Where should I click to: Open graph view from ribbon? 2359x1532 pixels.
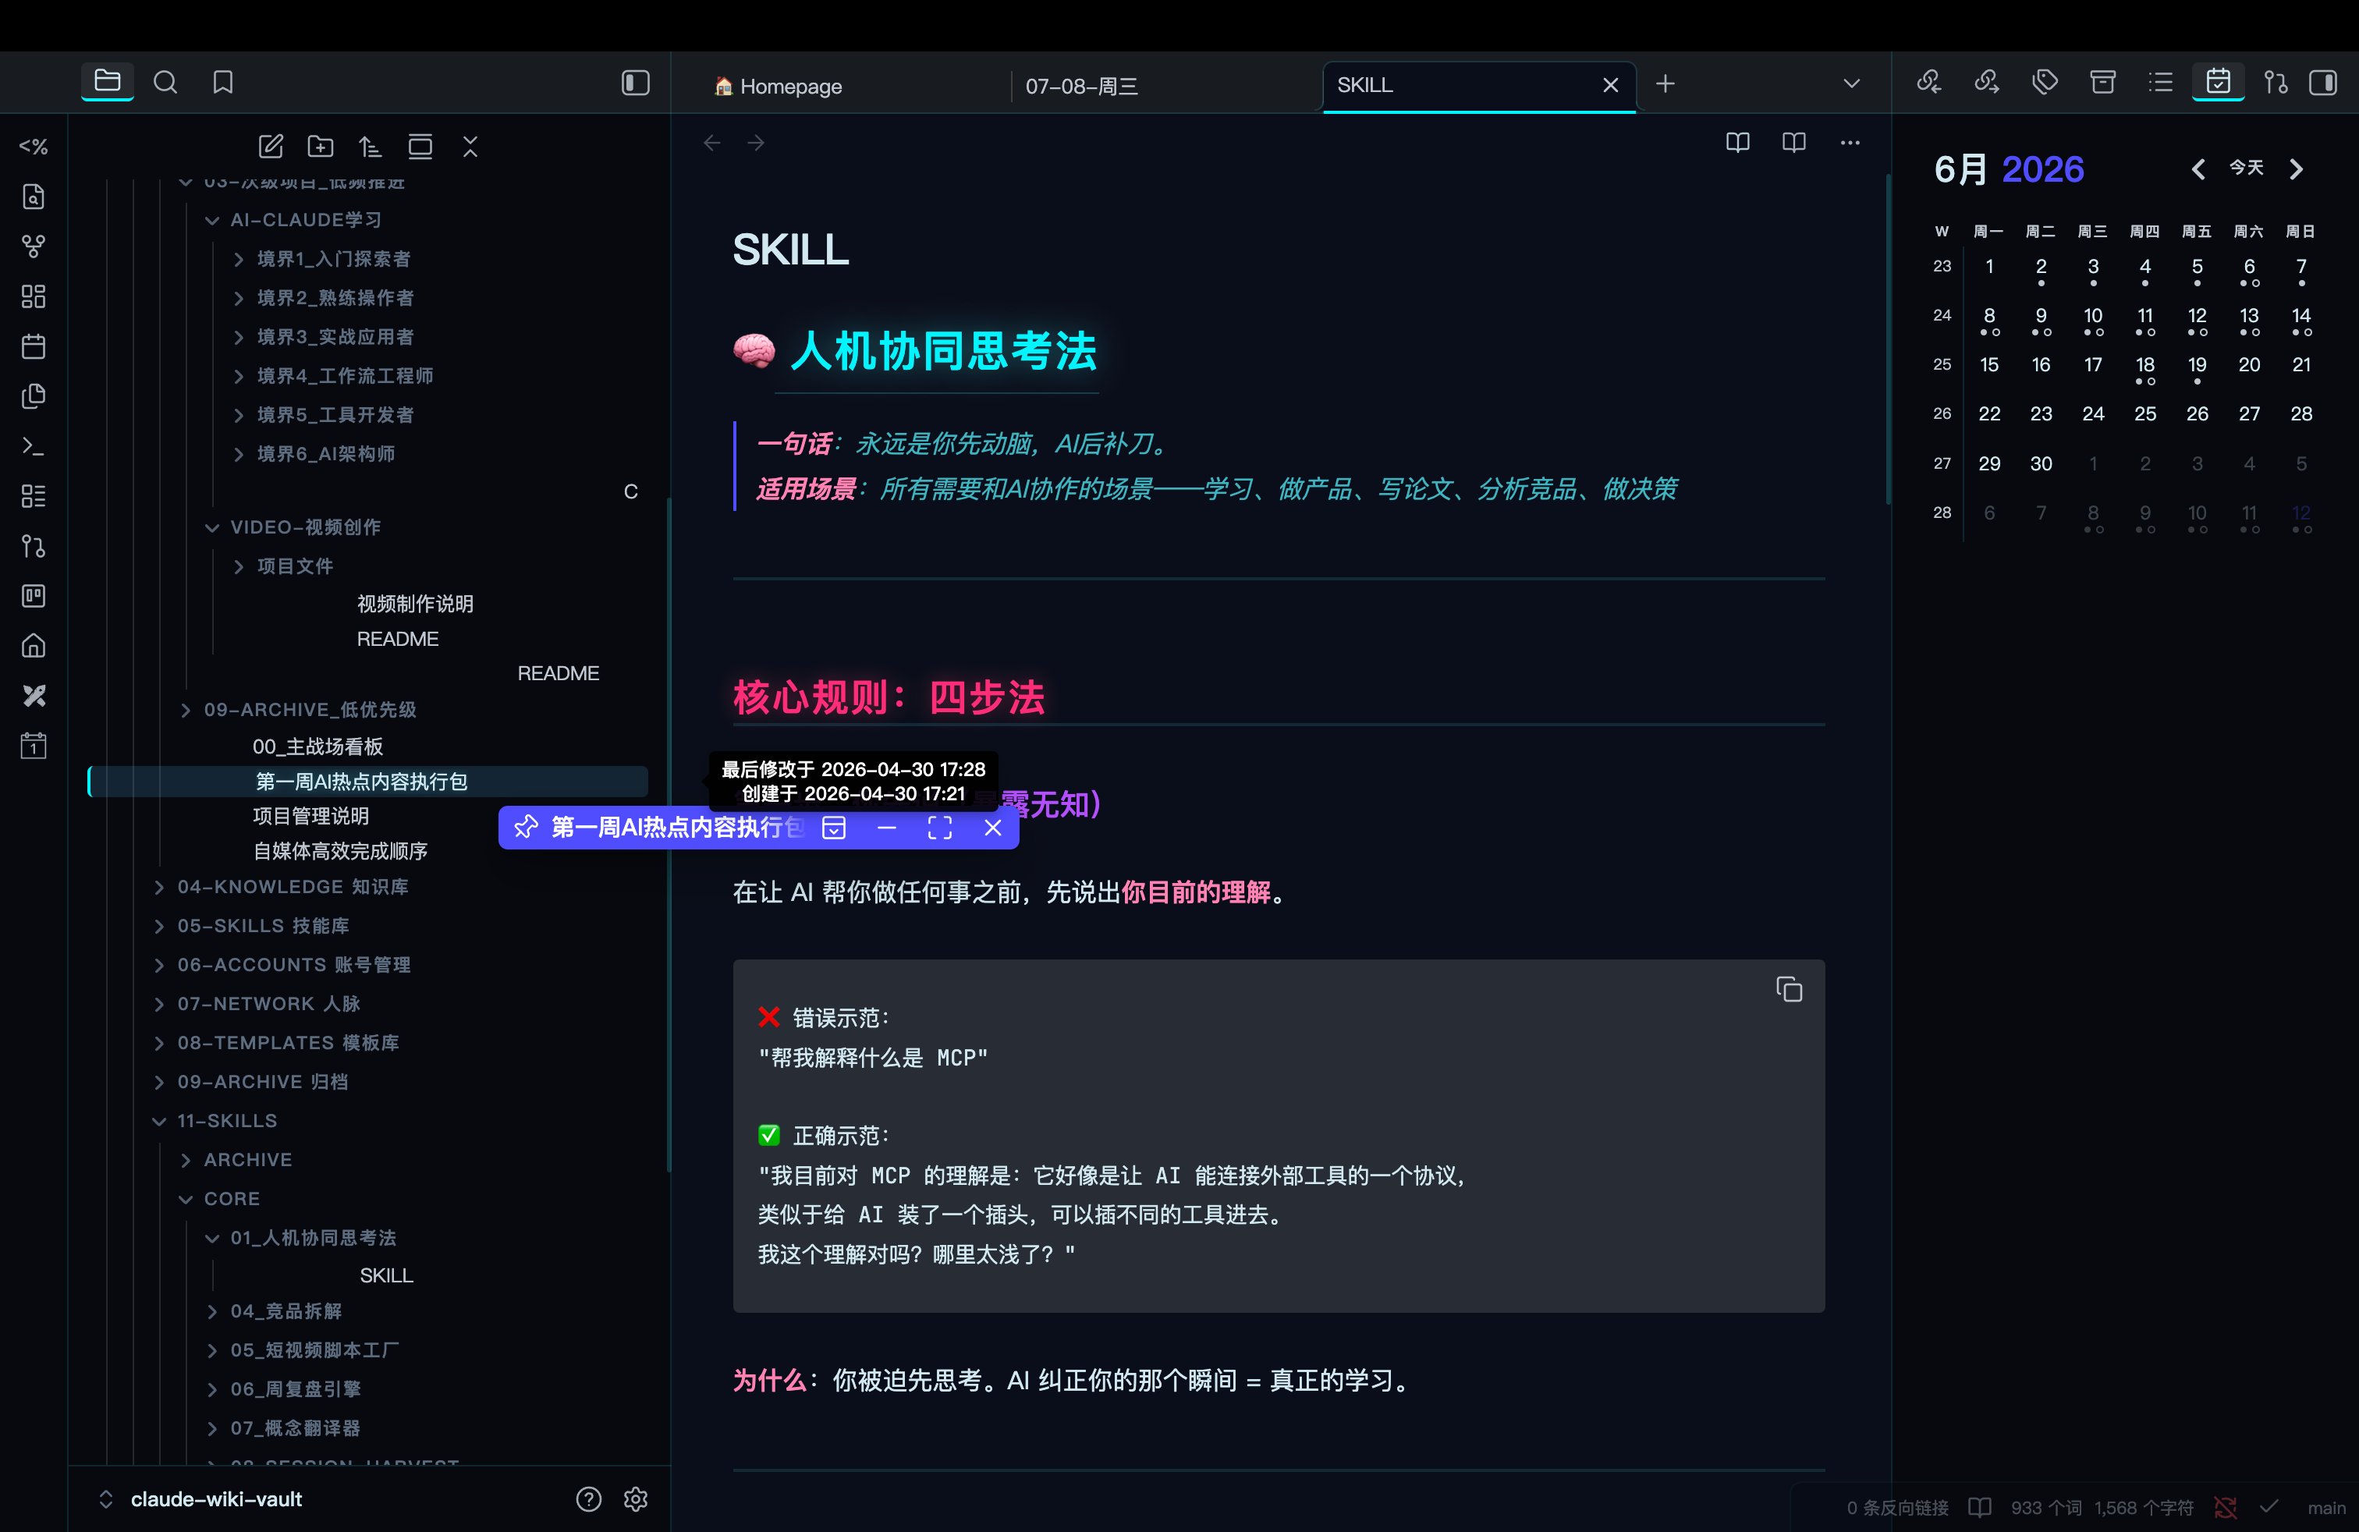click(34, 246)
